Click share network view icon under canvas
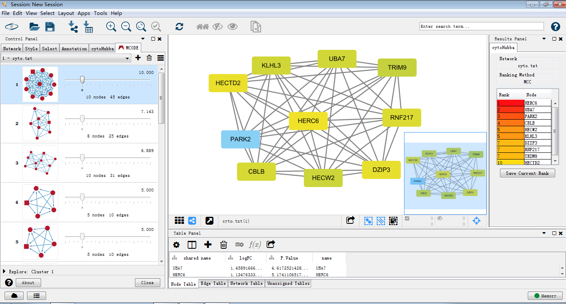 click(x=192, y=221)
